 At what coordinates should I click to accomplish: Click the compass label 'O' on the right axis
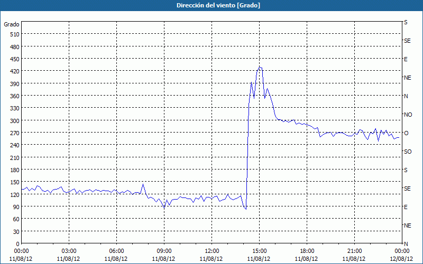[406, 133]
